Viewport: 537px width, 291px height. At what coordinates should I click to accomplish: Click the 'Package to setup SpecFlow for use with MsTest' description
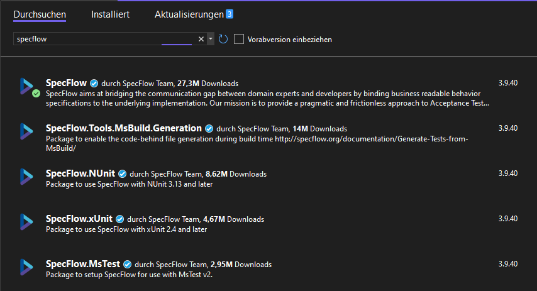[x=129, y=275]
